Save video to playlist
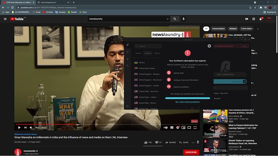278x156 pixels. [184, 142]
